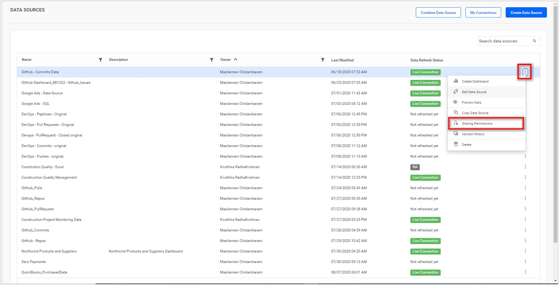Click the pencil icon beside Edit Data Source
559x285 pixels.
click(456, 92)
